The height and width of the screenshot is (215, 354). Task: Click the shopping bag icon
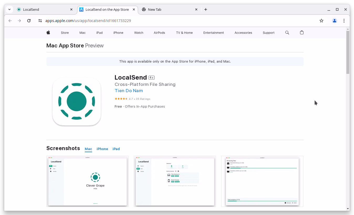(x=302, y=32)
